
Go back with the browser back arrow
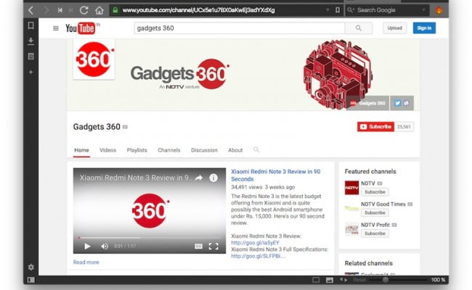click(x=31, y=11)
